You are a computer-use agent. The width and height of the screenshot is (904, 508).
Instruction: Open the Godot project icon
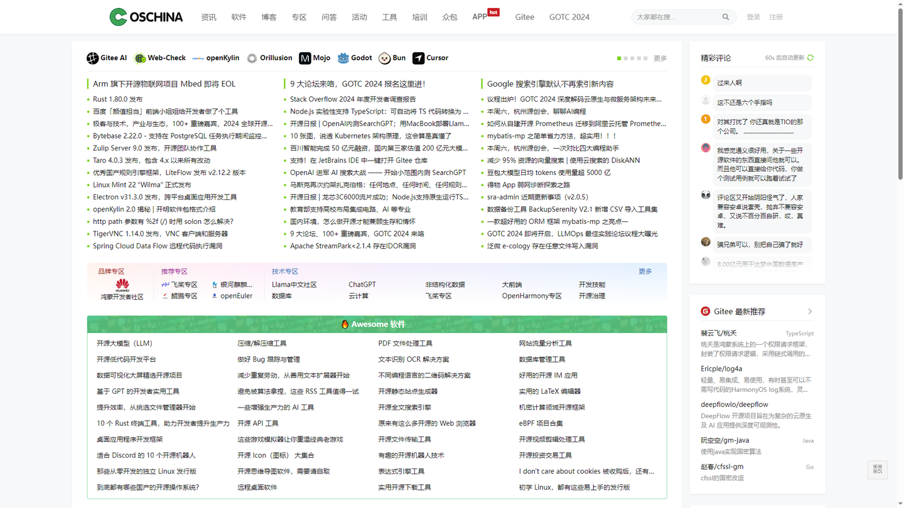tap(343, 58)
